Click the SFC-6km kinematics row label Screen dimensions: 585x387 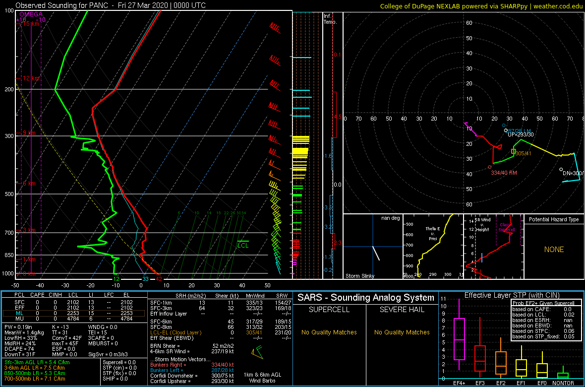pyautogui.click(x=161, y=322)
